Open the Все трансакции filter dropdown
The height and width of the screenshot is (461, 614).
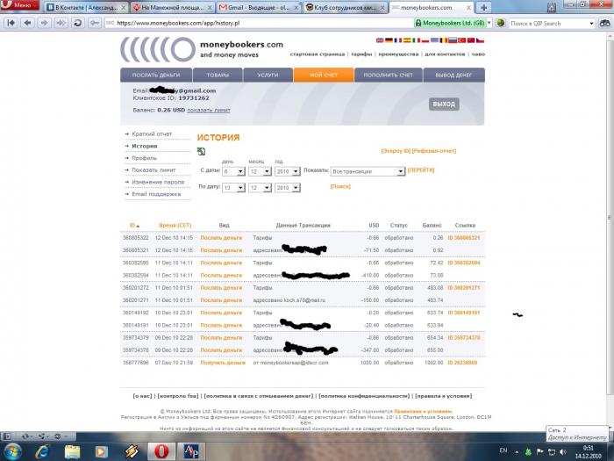pos(368,171)
